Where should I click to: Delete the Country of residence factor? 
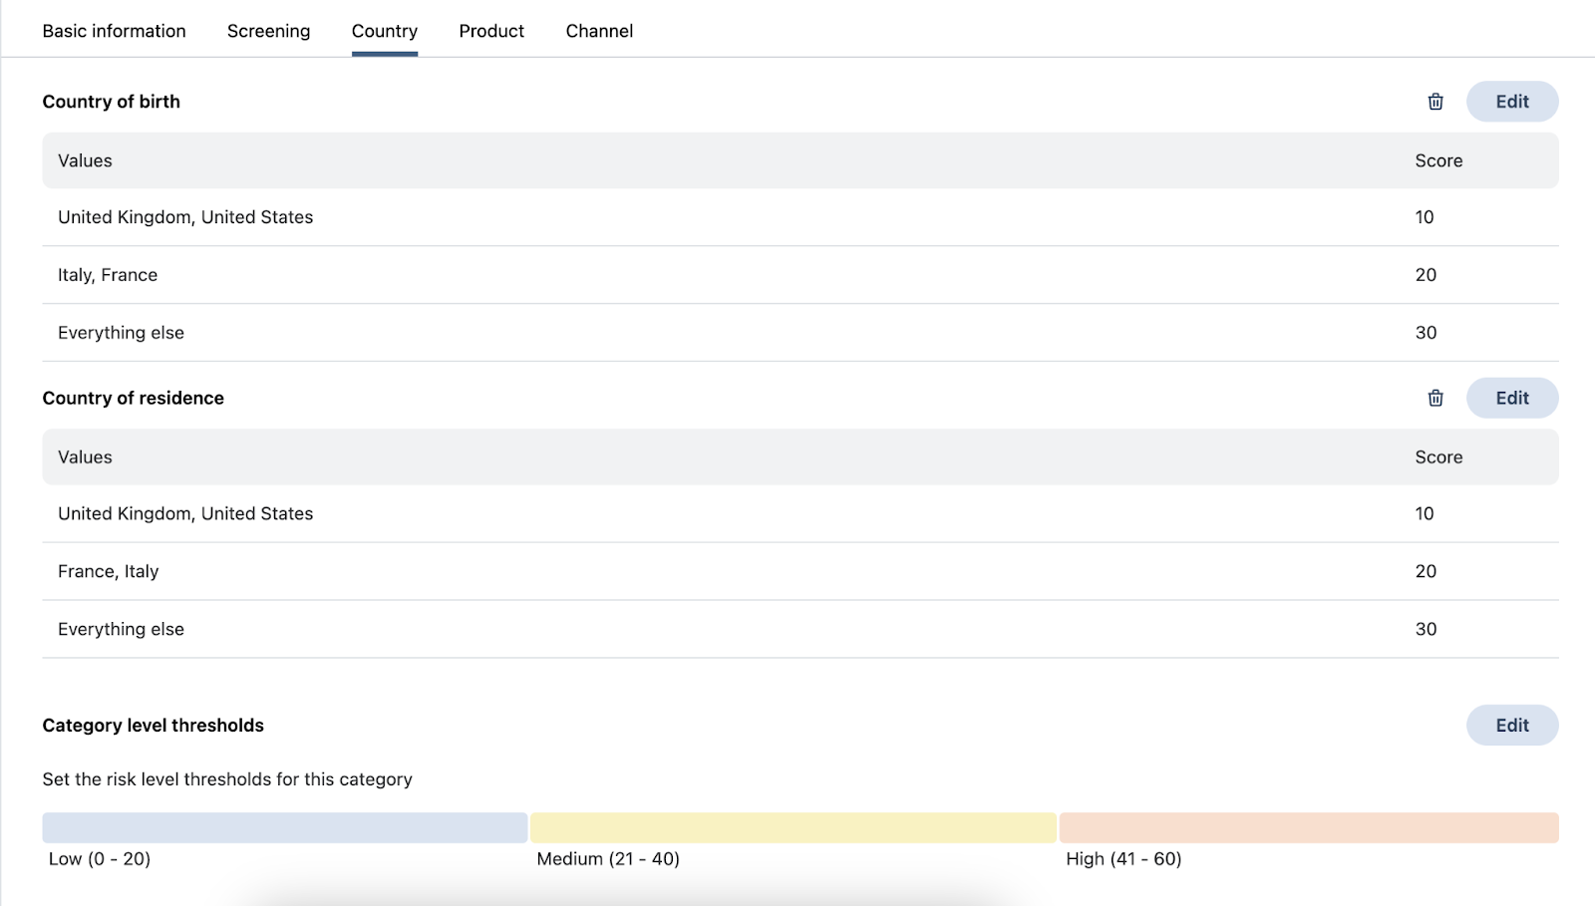pos(1435,398)
